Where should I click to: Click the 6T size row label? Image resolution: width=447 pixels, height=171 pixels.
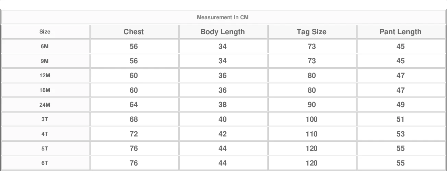click(x=45, y=163)
